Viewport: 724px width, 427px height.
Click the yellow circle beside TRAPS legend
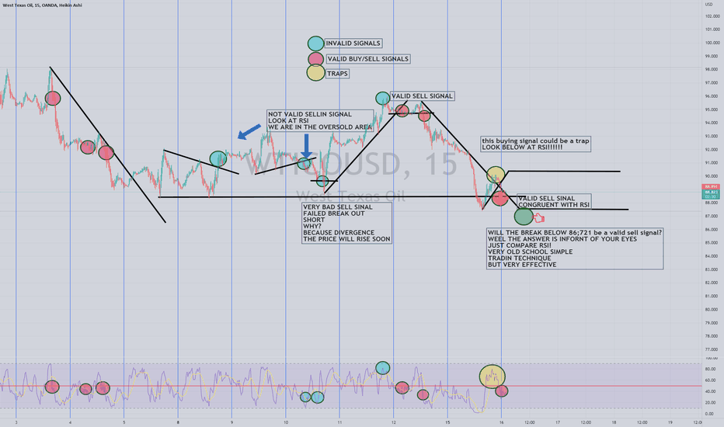[316, 73]
